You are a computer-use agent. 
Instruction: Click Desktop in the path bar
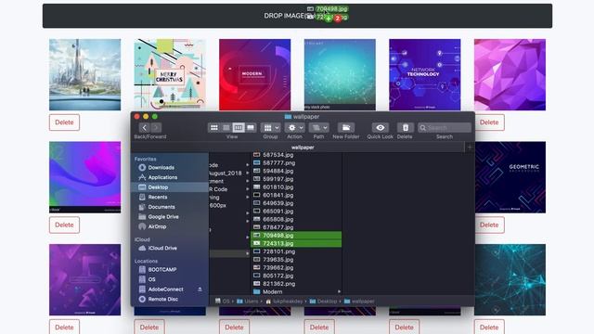(x=323, y=302)
